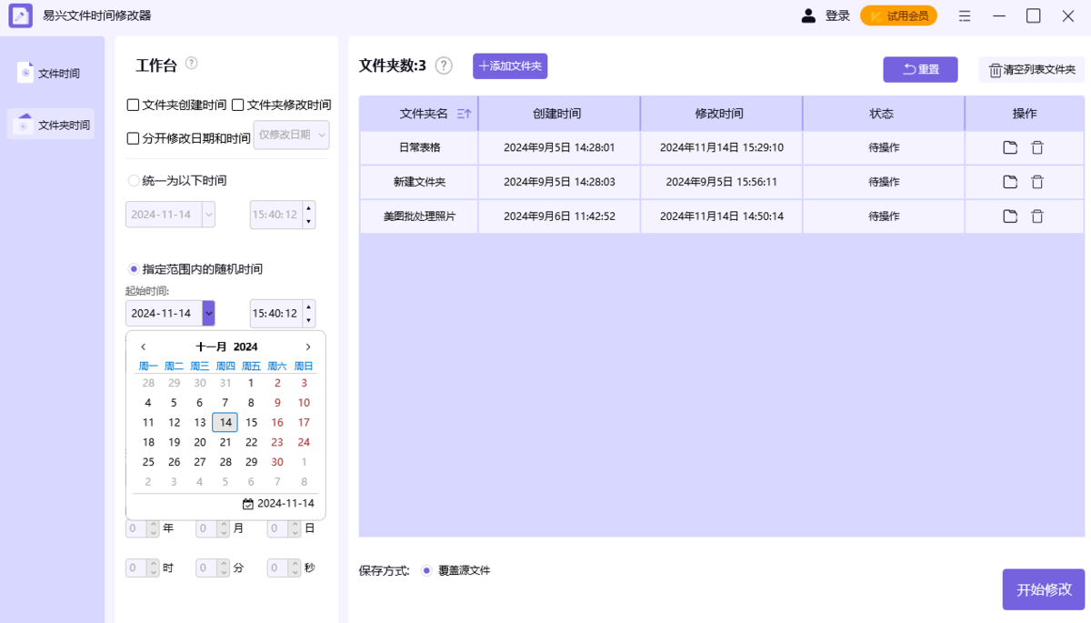
Task: Click the 添加文件夹 button
Action: point(510,66)
